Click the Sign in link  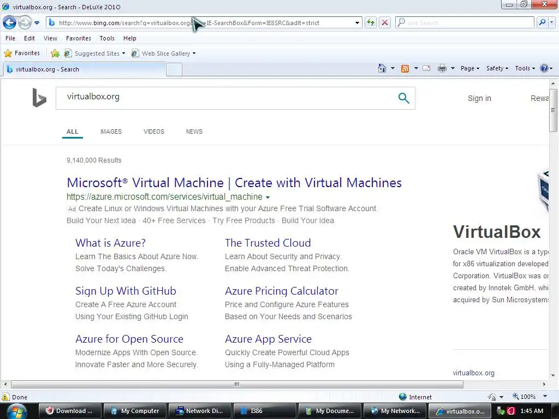(x=479, y=98)
